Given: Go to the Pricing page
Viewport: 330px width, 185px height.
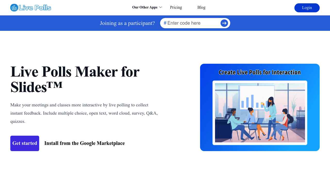Looking at the screenshot, I should pos(176,7).
